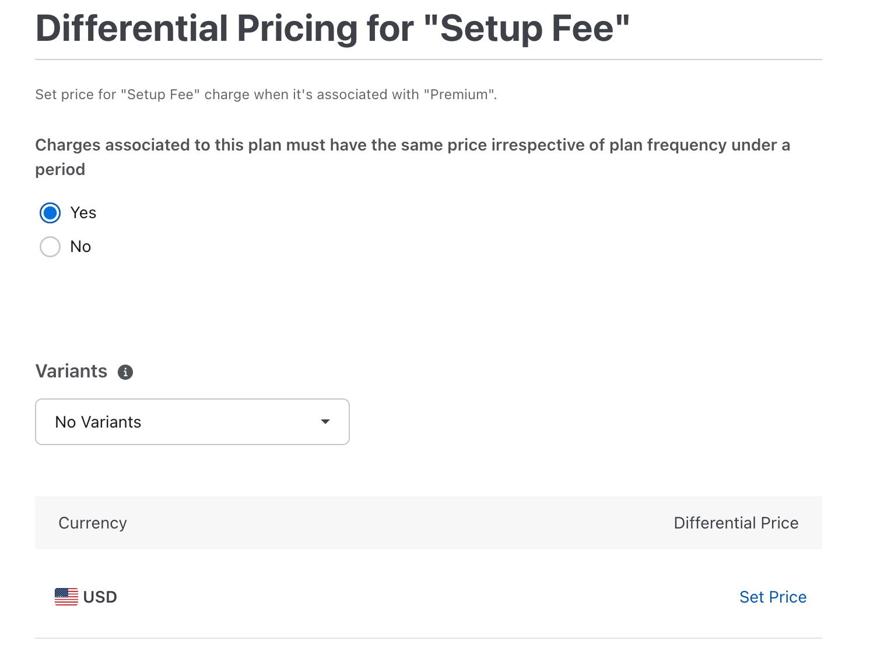Click the Variants info icon

(x=125, y=372)
